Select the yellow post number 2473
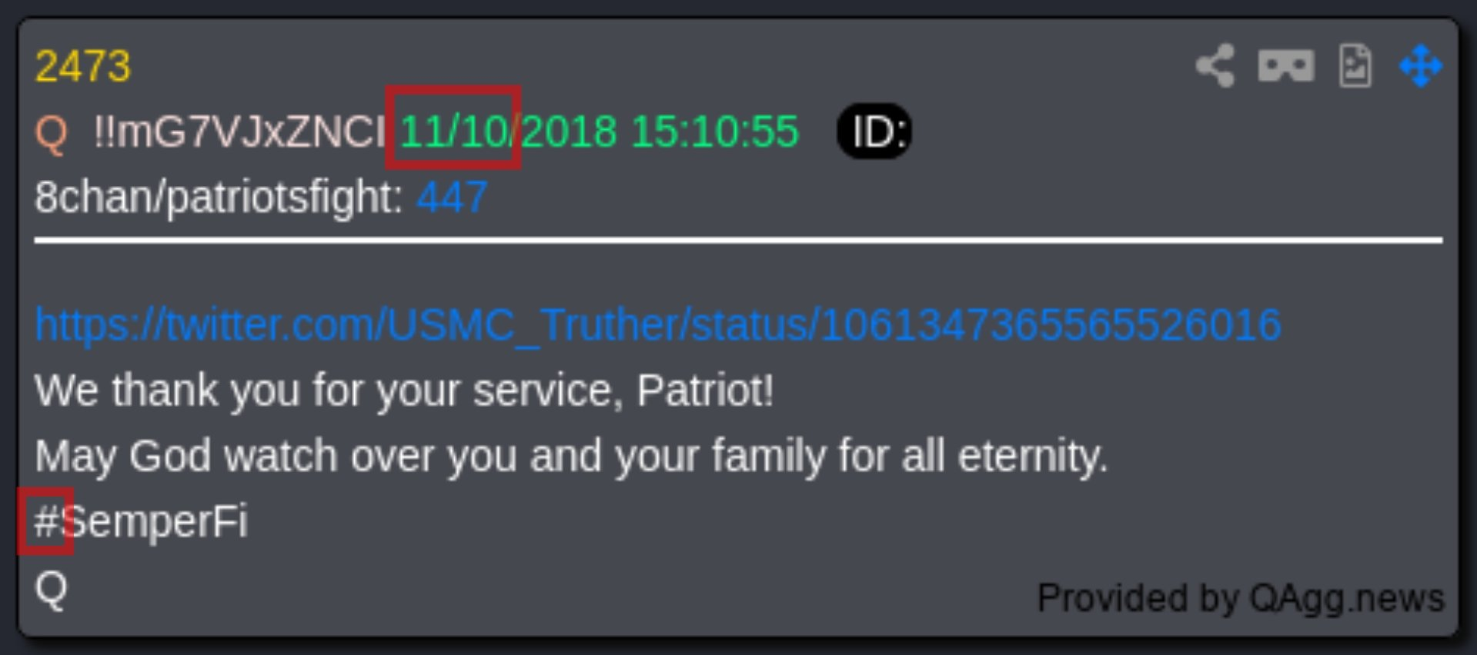Image resolution: width=1477 pixels, height=655 pixels. 83,66
